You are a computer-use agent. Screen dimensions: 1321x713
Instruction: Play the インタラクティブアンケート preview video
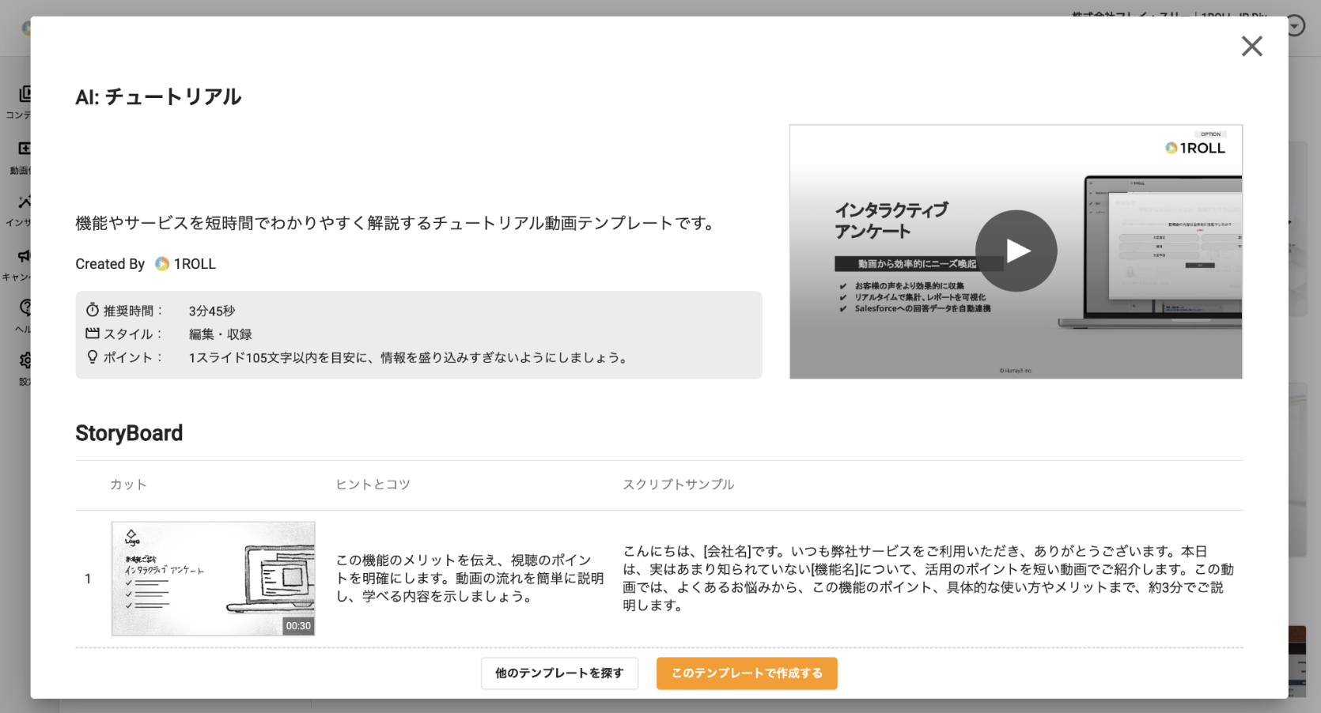tap(1017, 251)
